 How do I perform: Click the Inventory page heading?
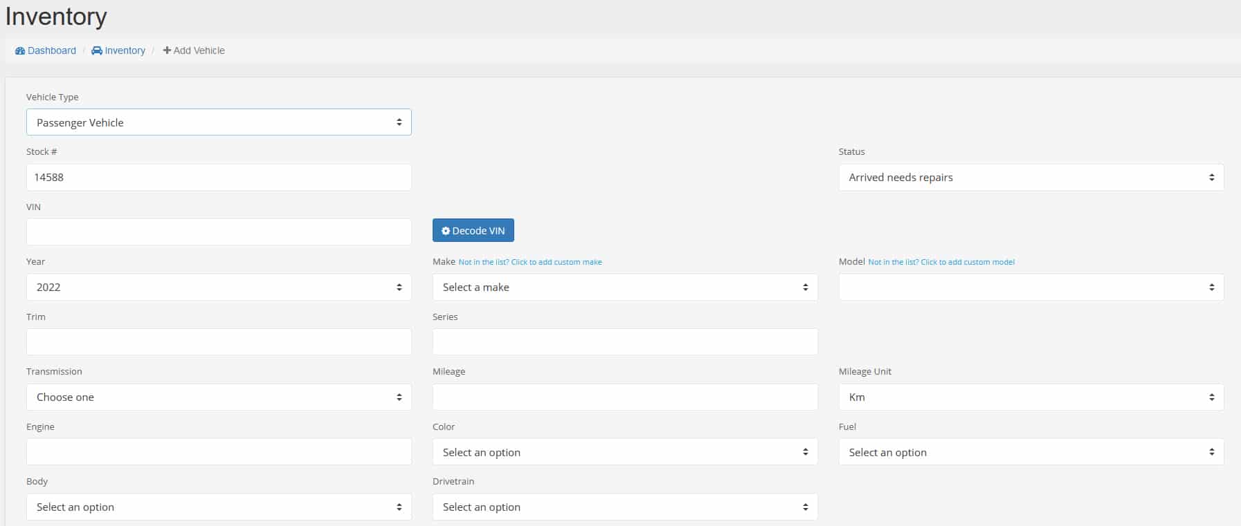[56, 17]
